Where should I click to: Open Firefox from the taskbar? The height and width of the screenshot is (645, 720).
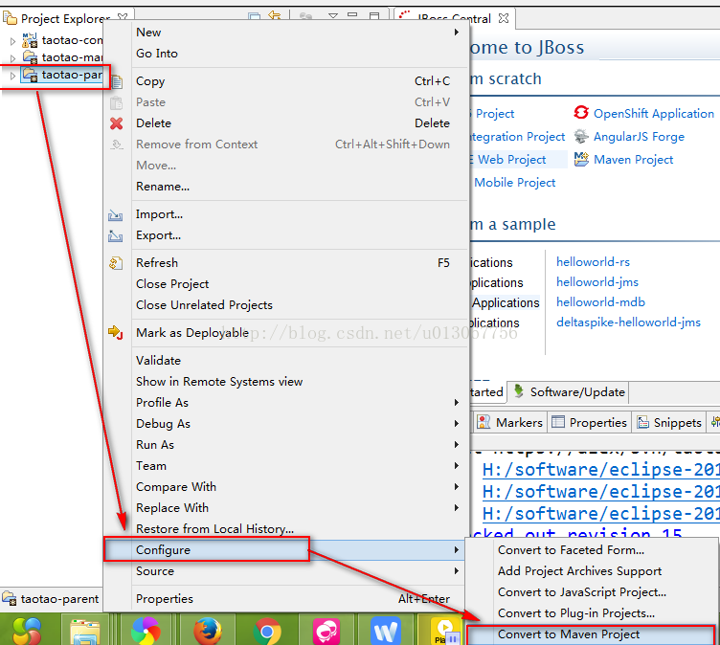208,631
